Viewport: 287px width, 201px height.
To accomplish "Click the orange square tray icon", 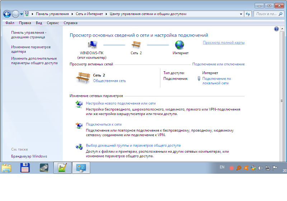I will [x=246, y=168].
